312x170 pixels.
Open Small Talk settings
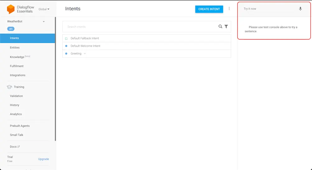(16, 135)
